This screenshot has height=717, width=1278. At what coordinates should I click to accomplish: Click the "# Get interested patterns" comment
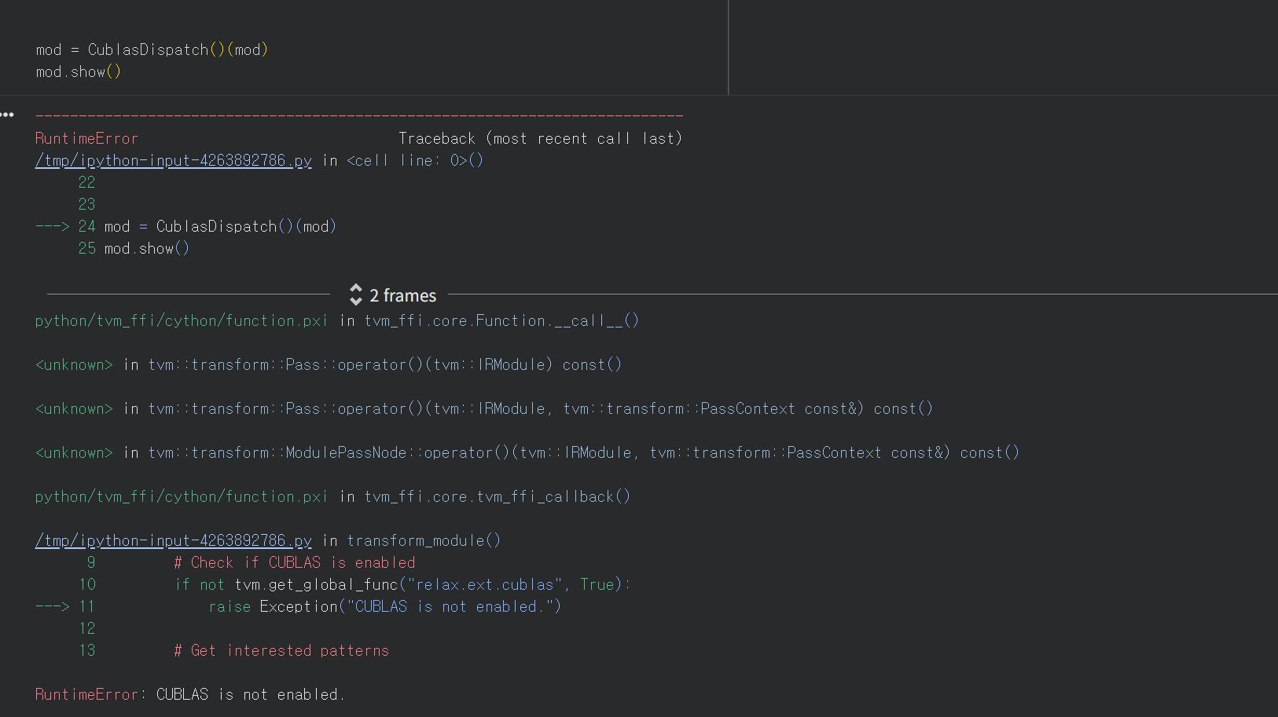coord(281,650)
